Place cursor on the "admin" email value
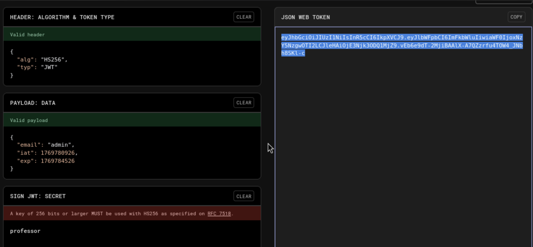The width and height of the screenshot is (533, 247). [x=60, y=145]
